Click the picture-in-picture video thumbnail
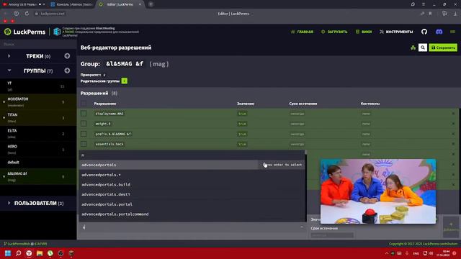 tap(378, 191)
